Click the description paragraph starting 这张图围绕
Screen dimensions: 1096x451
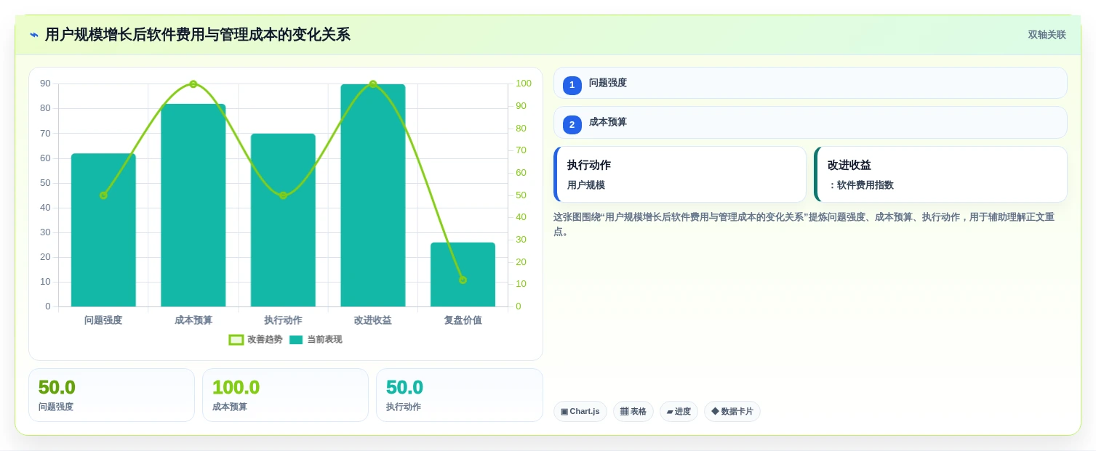tap(805, 224)
